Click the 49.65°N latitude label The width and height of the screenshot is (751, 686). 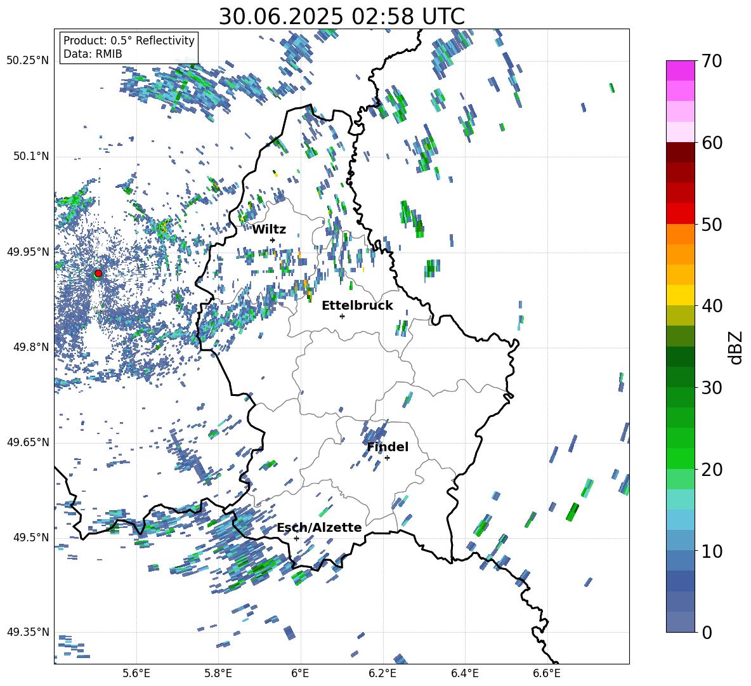[x=28, y=442]
